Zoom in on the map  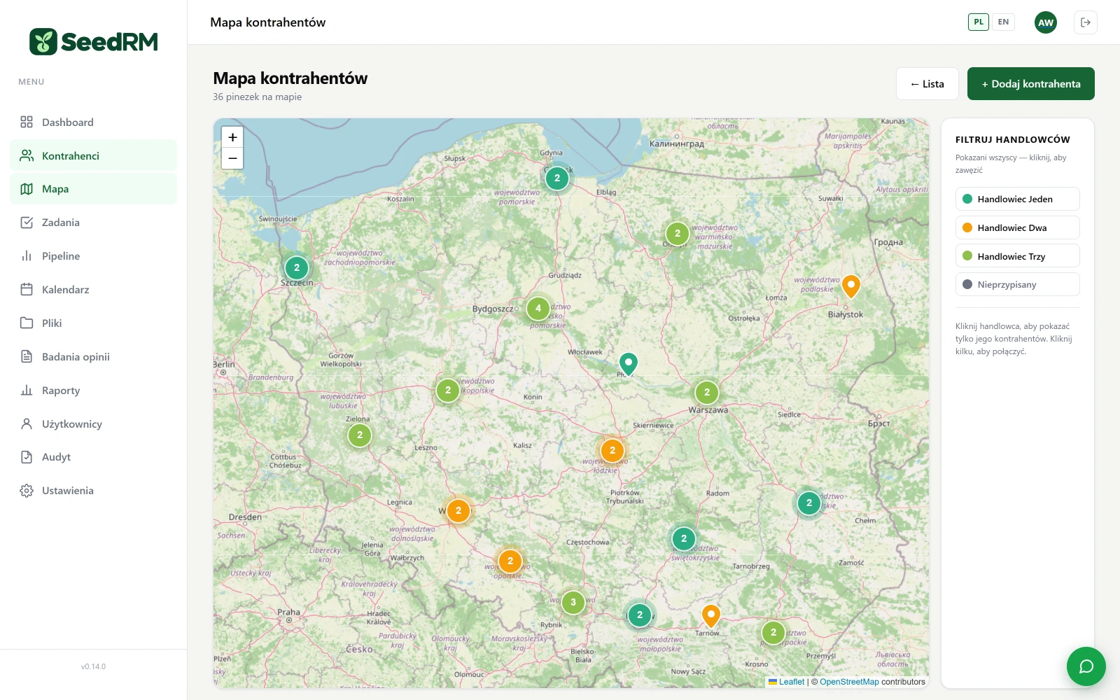pyautogui.click(x=232, y=137)
